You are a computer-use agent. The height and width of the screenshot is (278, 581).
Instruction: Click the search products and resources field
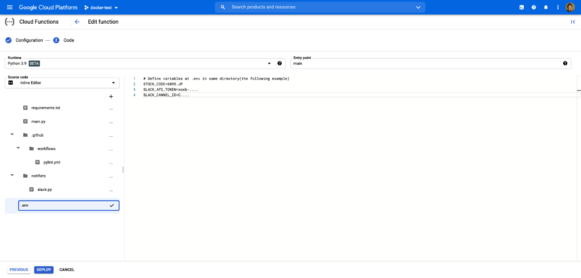[320, 7]
